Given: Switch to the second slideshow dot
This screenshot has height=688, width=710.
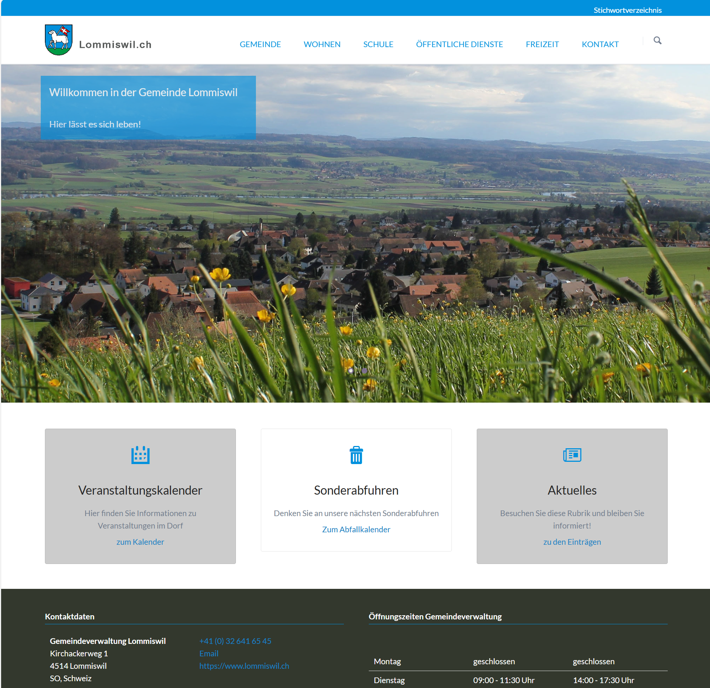Looking at the screenshot, I should (364, 371).
